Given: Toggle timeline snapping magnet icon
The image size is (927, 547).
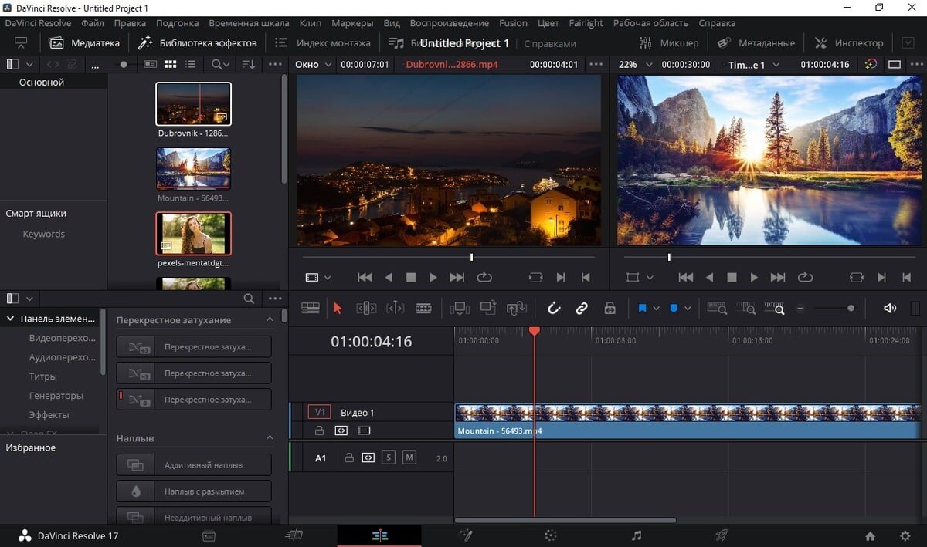Looking at the screenshot, I should click(x=554, y=309).
